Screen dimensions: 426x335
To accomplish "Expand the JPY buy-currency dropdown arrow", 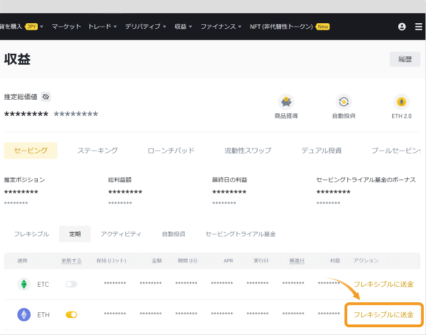I will click(42, 27).
